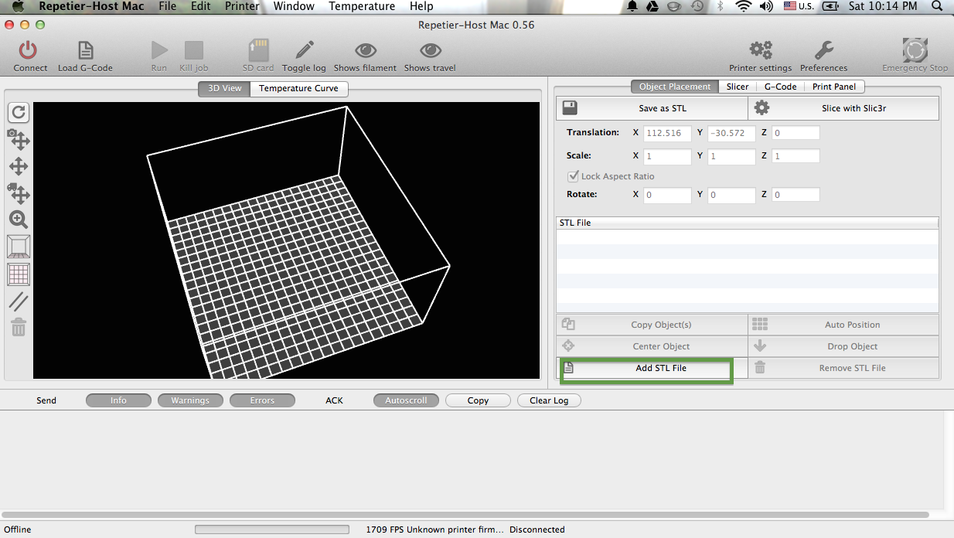Open the Printer menu
Screen dimensions: 954x538
point(242,6)
